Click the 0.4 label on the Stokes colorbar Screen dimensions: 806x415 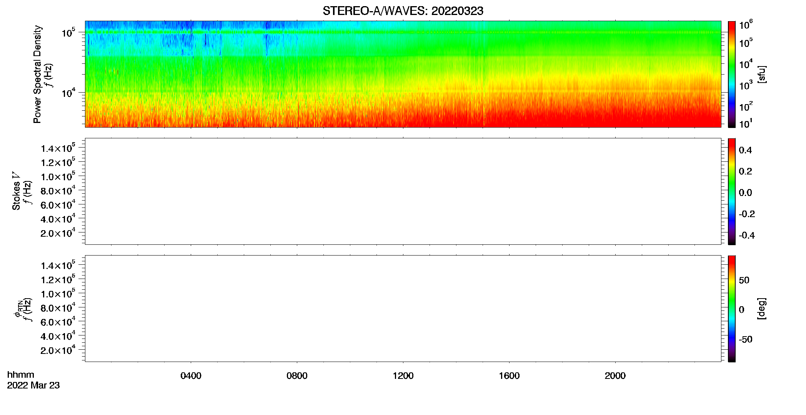point(745,150)
